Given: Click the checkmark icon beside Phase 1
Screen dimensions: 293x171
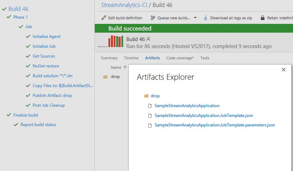Looking at the screenshot, I should (x=9, y=17).
